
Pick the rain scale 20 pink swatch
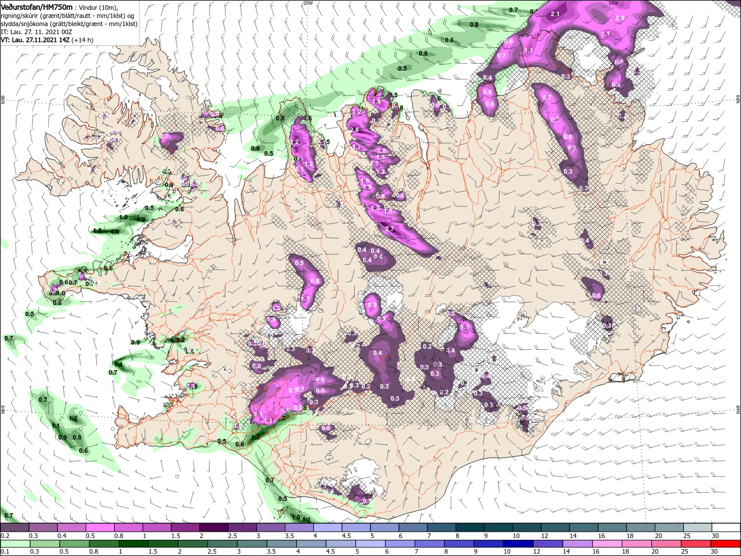click(666, 544)
